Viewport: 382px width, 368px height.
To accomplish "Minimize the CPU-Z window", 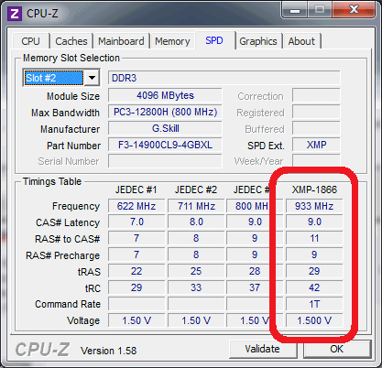I will coord(295,11).
